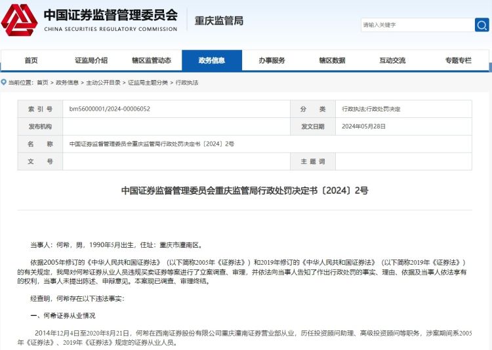492x350 pixels.
Task: Open 辖区数据 in the navigation
Action: (x=332, y=60)
